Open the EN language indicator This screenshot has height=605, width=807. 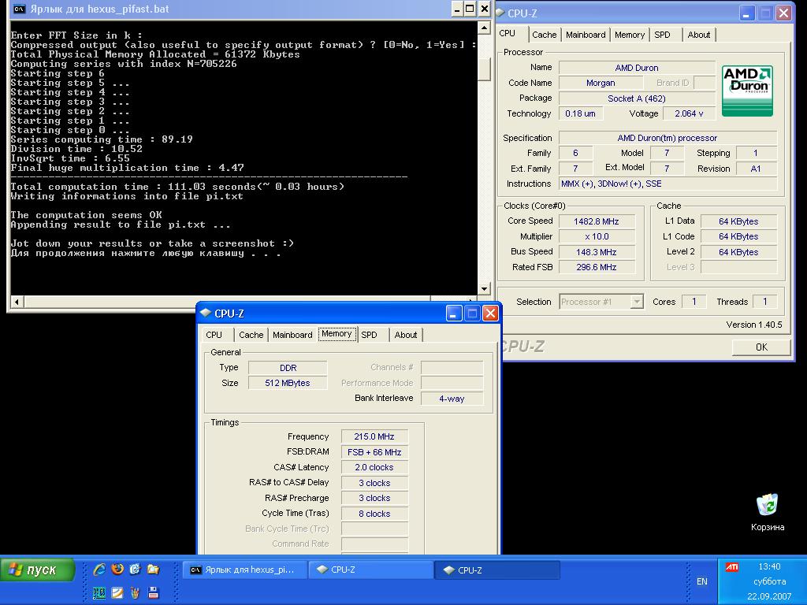point(702,581)
